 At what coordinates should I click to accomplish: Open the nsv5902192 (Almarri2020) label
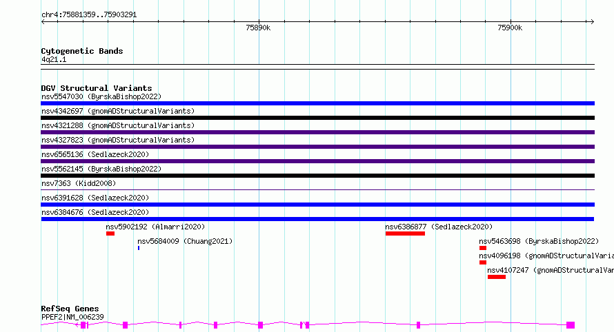[155, 227]
